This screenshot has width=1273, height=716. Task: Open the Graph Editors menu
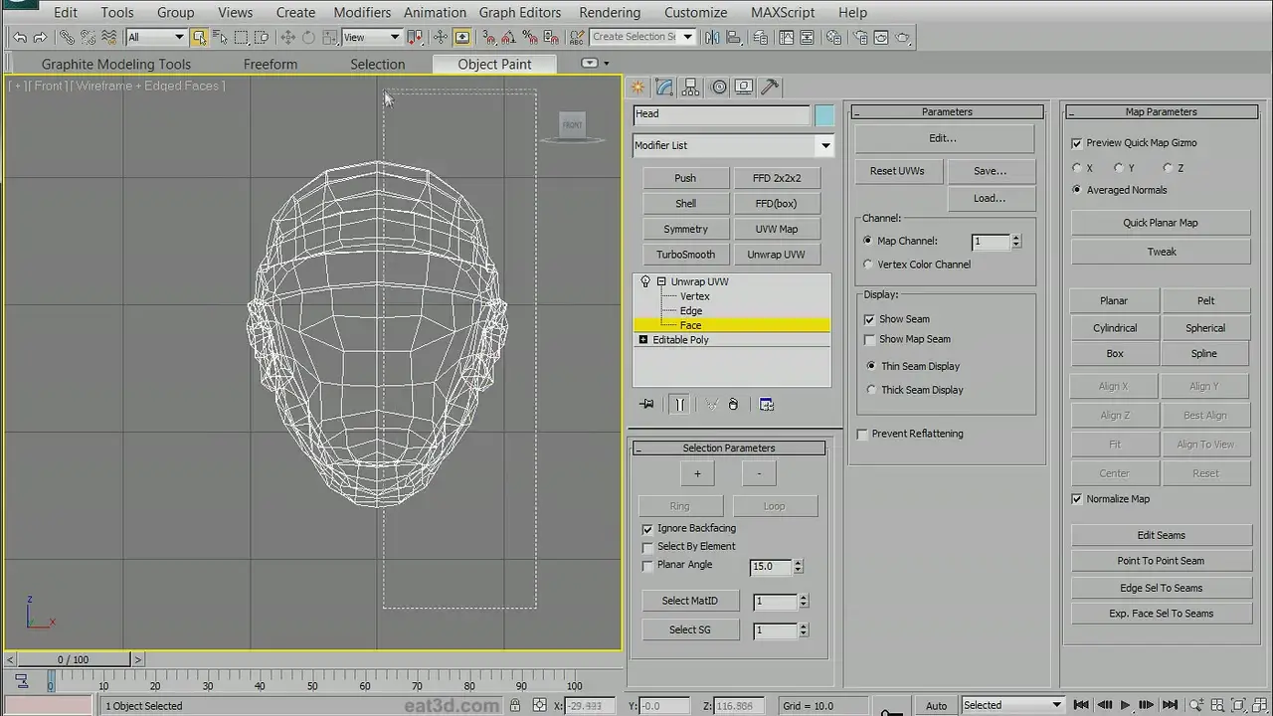click(519, 12)
